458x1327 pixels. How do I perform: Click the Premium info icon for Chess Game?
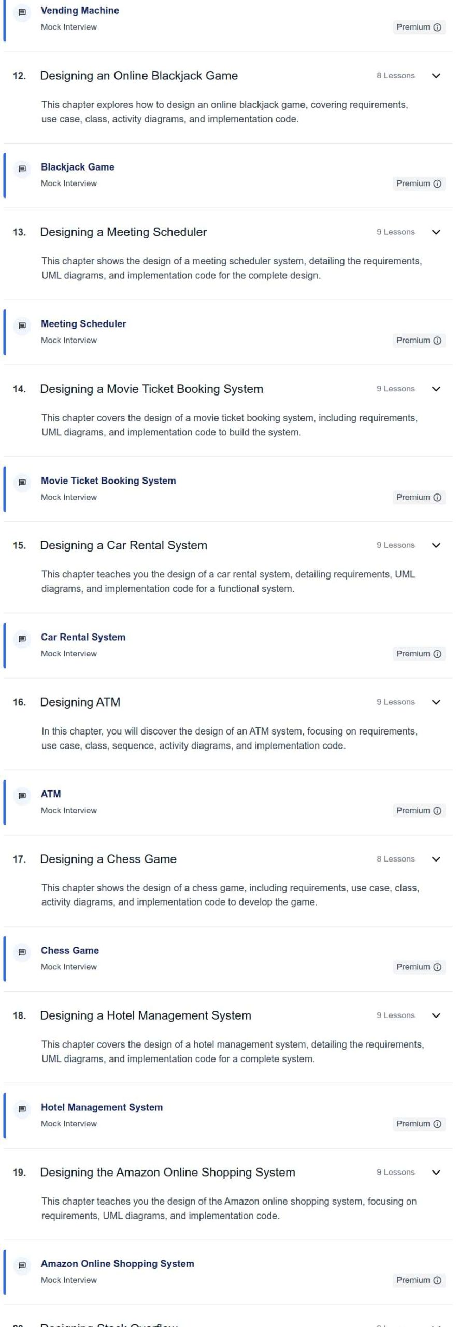tap(437, 967)
